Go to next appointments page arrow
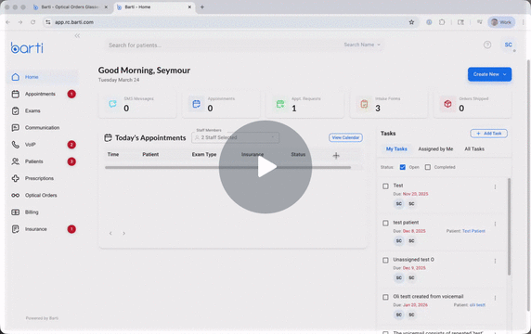This screenshot has height=334, width=531. [x=124, y=233]
